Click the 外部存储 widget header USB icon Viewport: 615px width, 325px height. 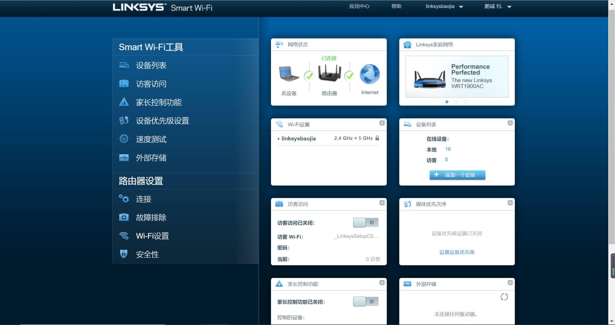[407, 284]
